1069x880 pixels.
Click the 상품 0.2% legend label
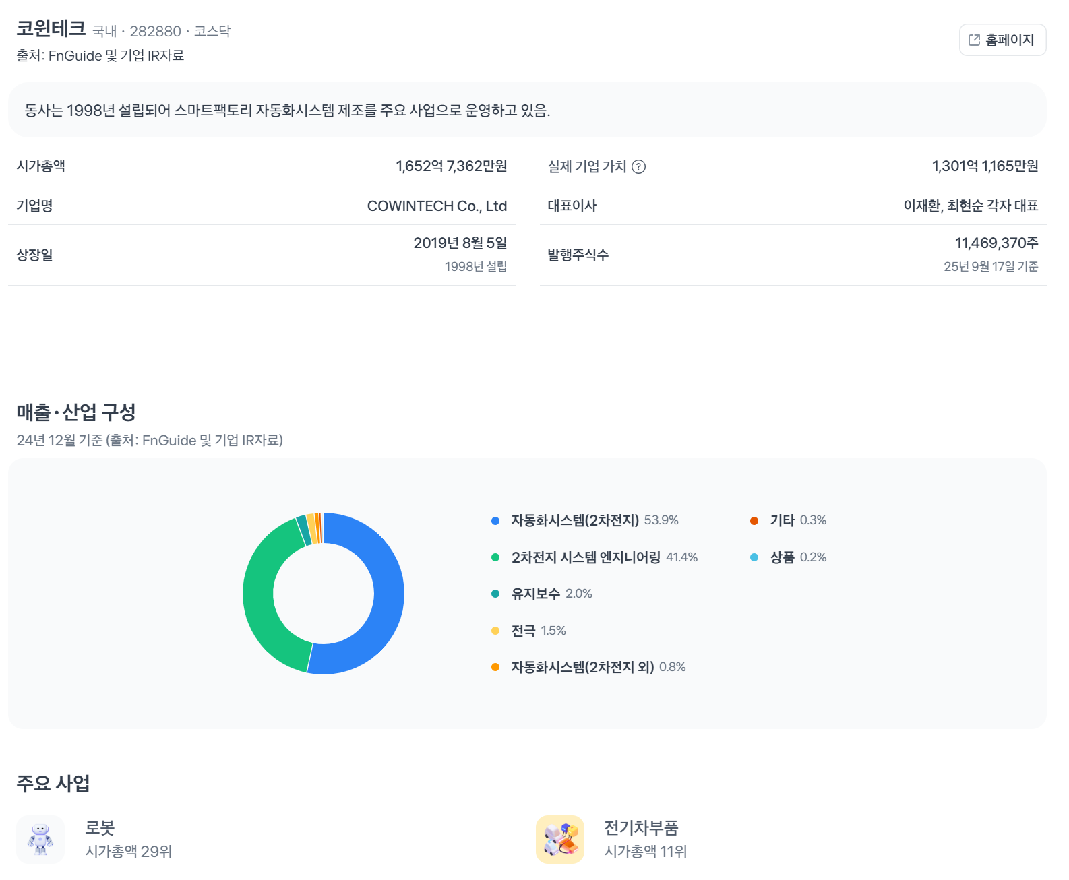[798, 557]
